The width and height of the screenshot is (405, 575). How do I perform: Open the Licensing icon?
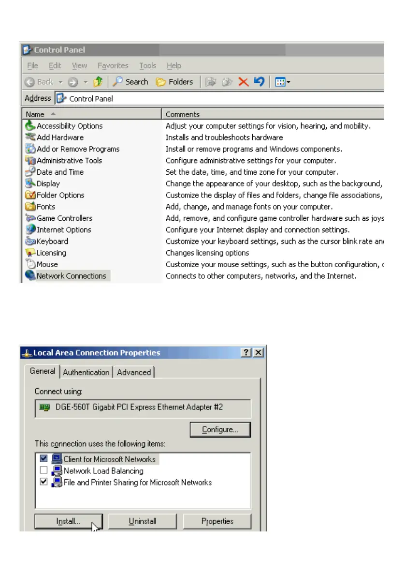(30, 252)
